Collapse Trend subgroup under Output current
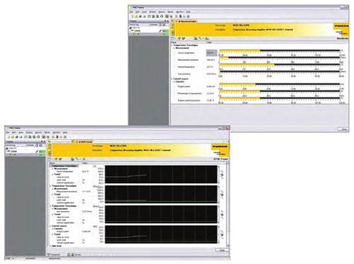354x264 pixels. click(x=52, y=234)
